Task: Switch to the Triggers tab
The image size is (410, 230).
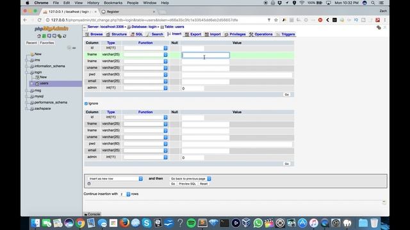Action: click(x=286, y=34)
